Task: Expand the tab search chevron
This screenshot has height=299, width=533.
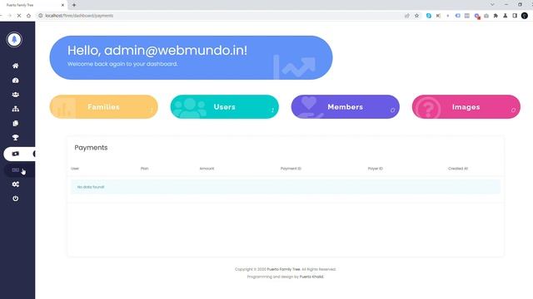Action: (492, 5)
